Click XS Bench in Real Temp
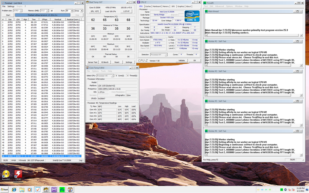 (105, 62)
